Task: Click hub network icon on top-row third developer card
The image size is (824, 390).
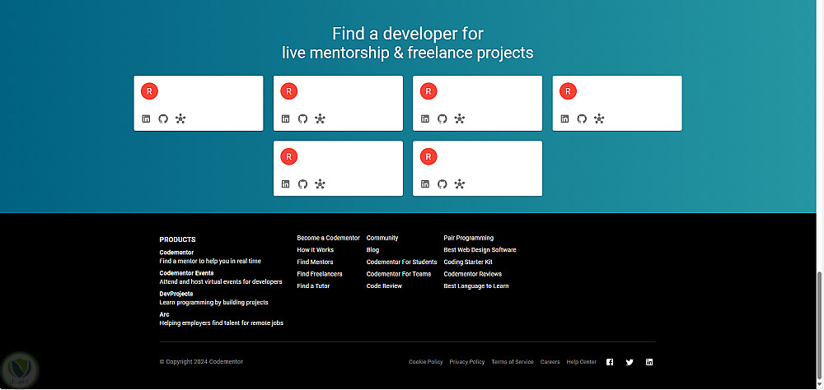Action: tap(460, 118)
